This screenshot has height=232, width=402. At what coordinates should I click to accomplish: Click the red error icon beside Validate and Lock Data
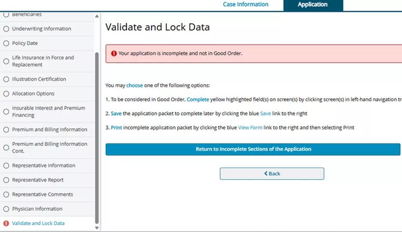pos(6,223)
